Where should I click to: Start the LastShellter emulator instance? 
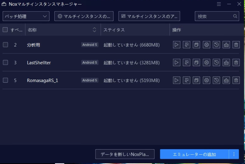[x=176, y=63]
